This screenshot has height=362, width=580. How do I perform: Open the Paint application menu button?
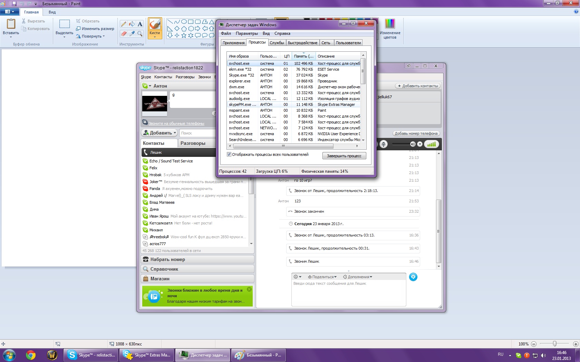(9, 12)
